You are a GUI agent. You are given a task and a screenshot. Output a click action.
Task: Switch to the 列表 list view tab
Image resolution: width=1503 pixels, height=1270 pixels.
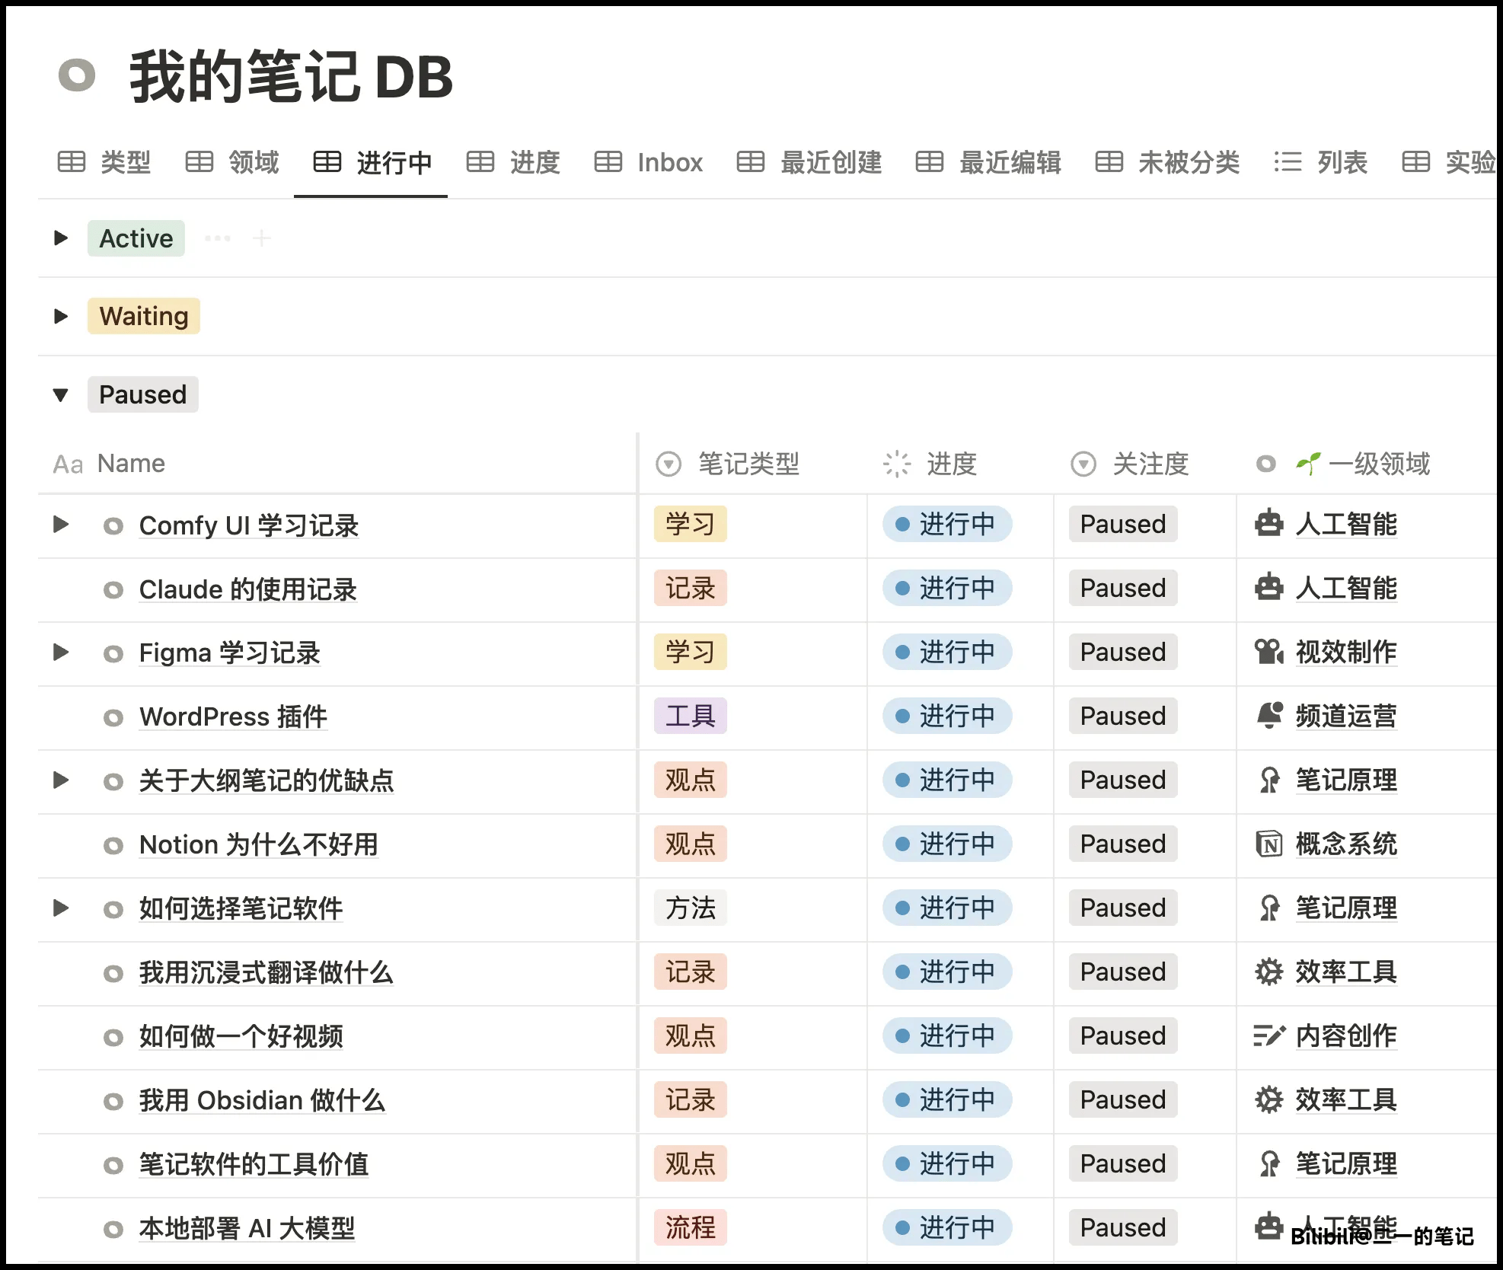[x=1321, y=162]
